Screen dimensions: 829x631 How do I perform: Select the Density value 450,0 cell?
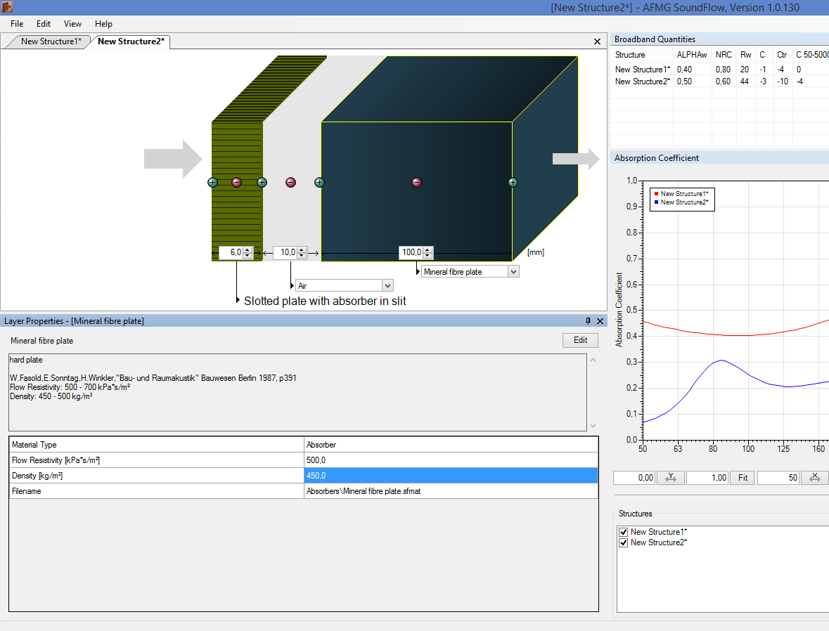tap(451, 476)
